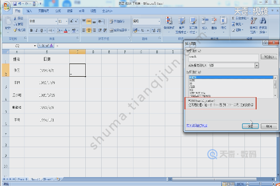280x186 pixels.
Task: Toggle middle vertical alignment
Action: 89,21
